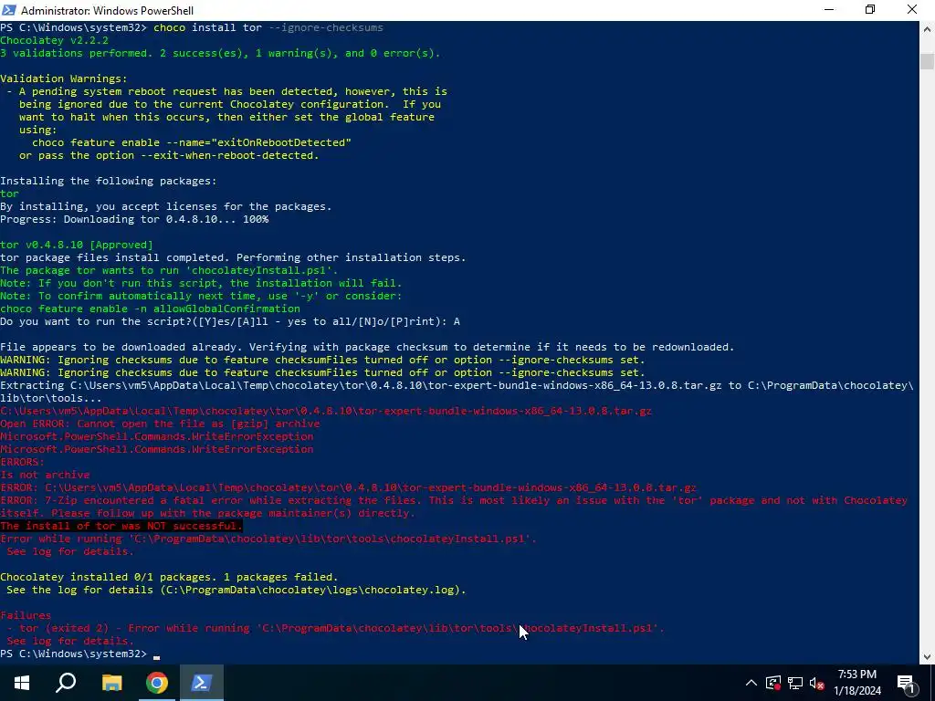Viewport: 935px width, 701px height.
Task: Click 'Installing the following packages:' line
Action: (x=109, y=181)
